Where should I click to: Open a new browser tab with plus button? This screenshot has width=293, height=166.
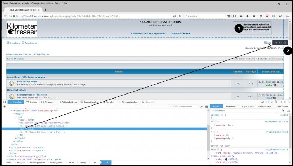[46, 10]
